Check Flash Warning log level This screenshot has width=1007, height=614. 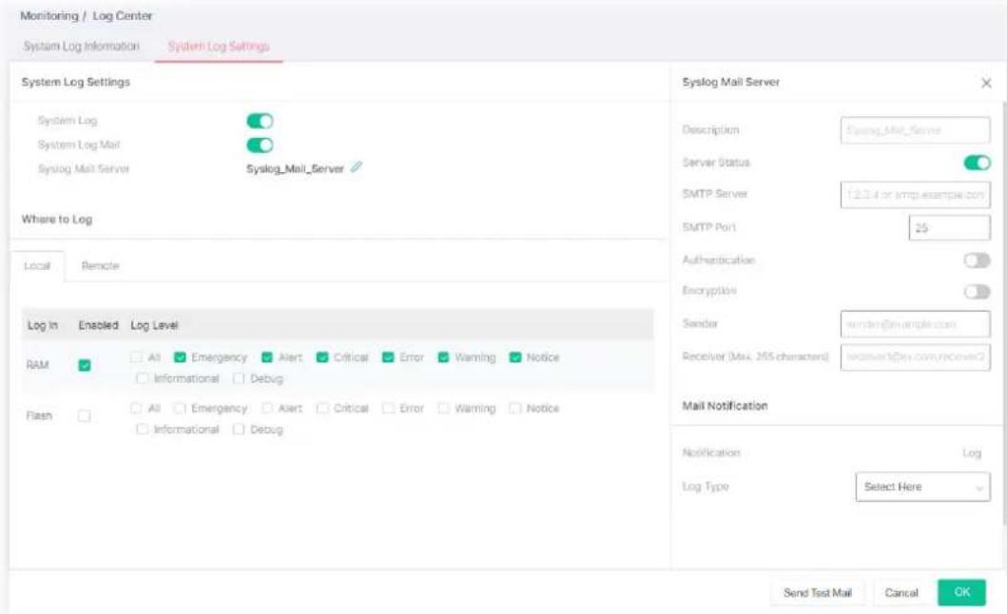tap(443, 408)
